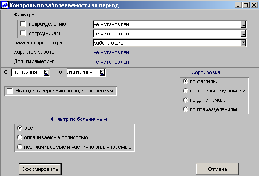Open the calendar picker for the end date
Image resolution: width=259 pixels, height=177 pixels.
click(x=102, y=72)
